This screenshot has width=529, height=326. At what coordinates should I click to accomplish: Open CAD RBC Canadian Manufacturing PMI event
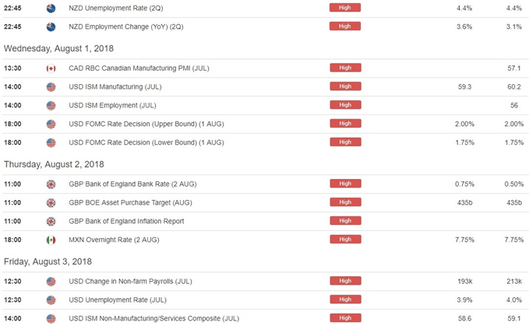tap(139, 68)
